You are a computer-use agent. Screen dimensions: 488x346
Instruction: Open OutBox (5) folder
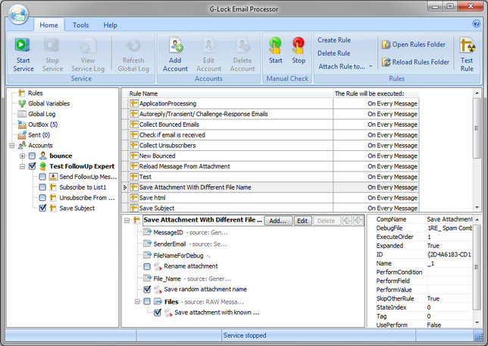coord(42,124)
